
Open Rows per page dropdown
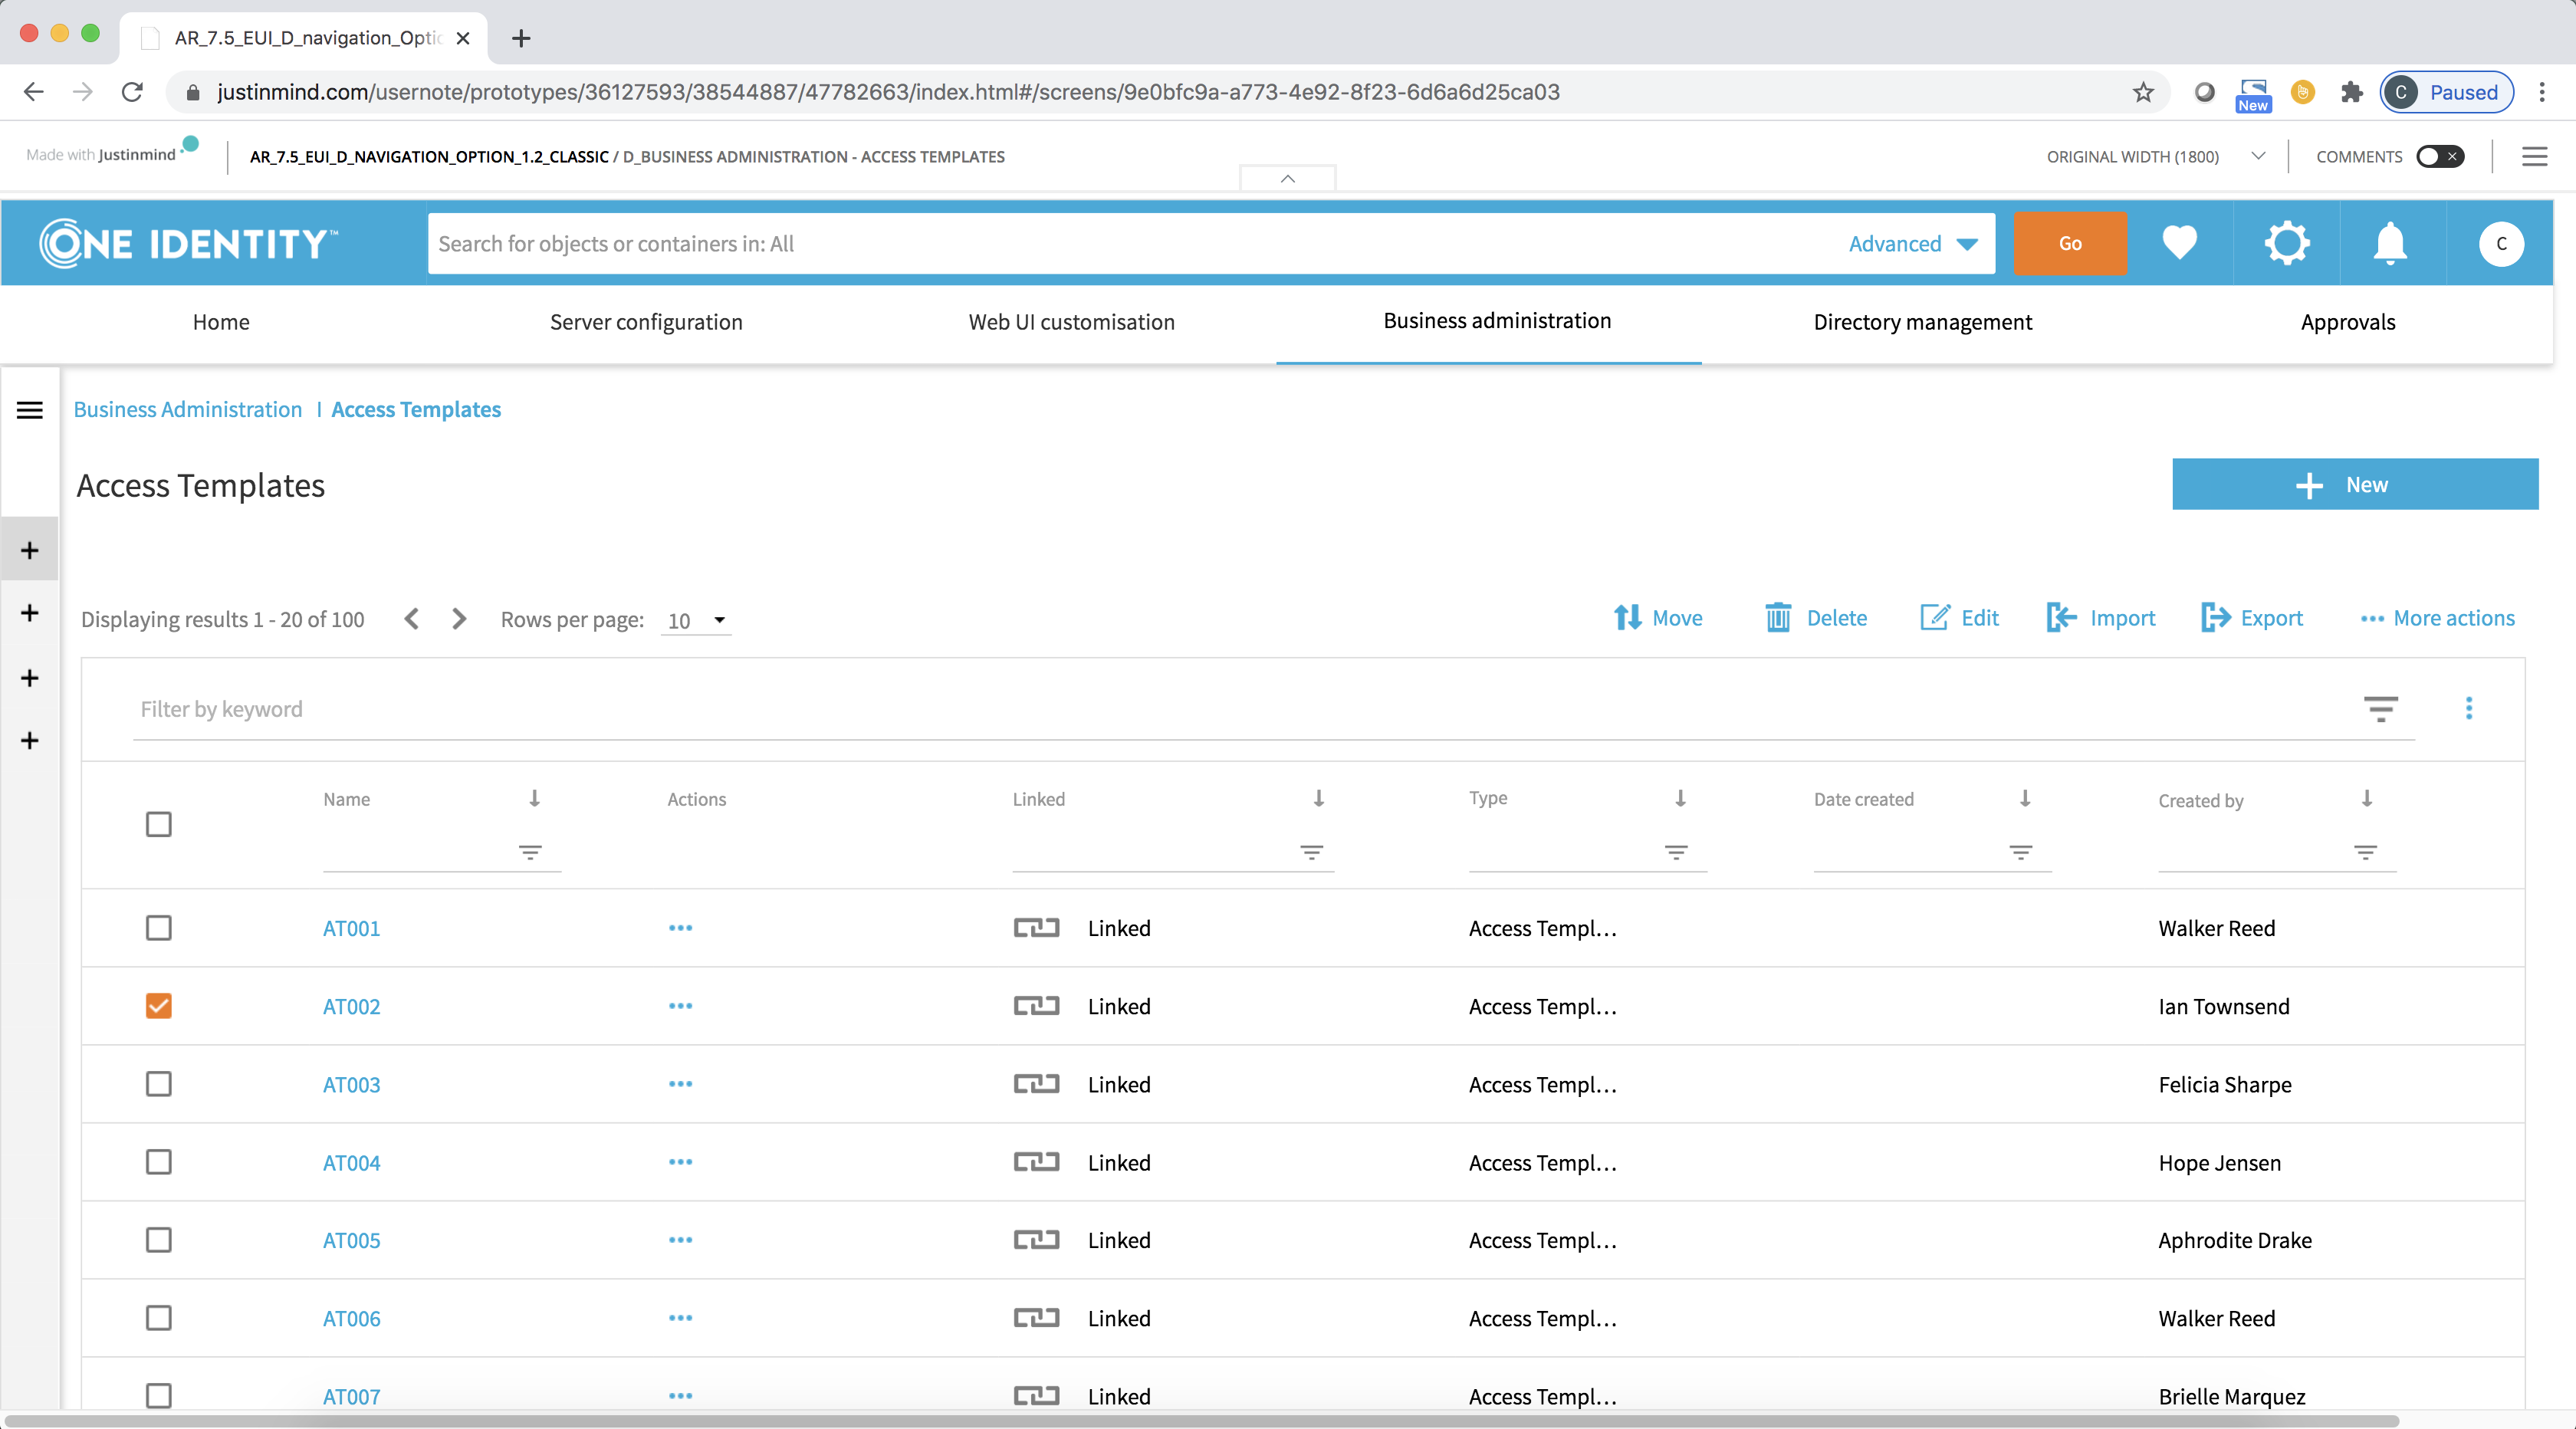click(696, 621)
